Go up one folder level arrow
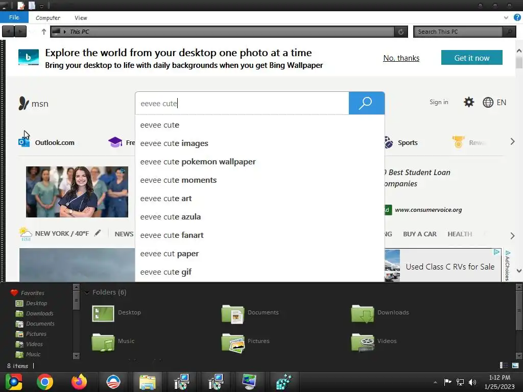 tap(44, 32)
